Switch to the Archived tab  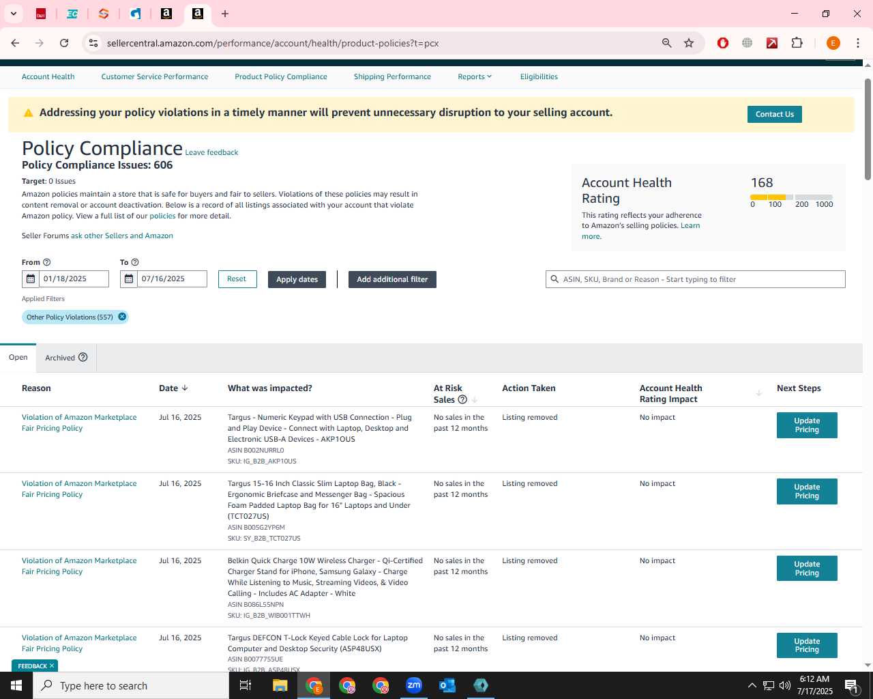pos(60,358)
